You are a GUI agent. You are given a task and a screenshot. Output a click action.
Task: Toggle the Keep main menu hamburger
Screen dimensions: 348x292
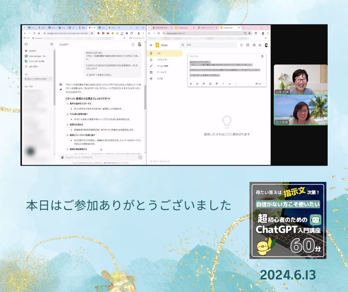coord(151,45)
